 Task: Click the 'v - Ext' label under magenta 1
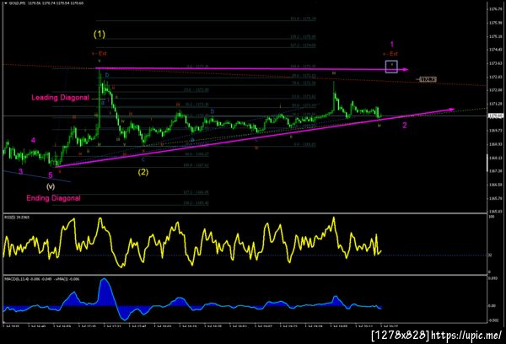tap(390, 54)
